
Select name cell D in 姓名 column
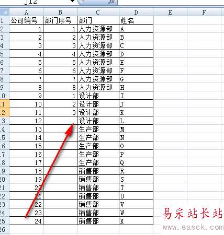click(136, 54)
